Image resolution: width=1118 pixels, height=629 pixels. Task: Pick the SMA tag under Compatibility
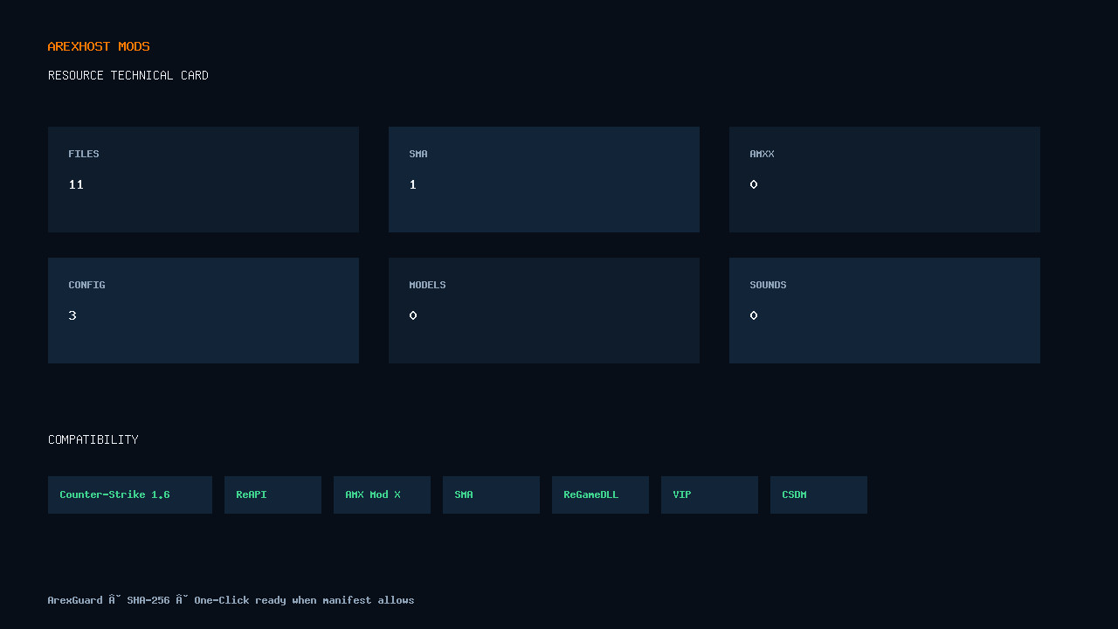point(491,494)
